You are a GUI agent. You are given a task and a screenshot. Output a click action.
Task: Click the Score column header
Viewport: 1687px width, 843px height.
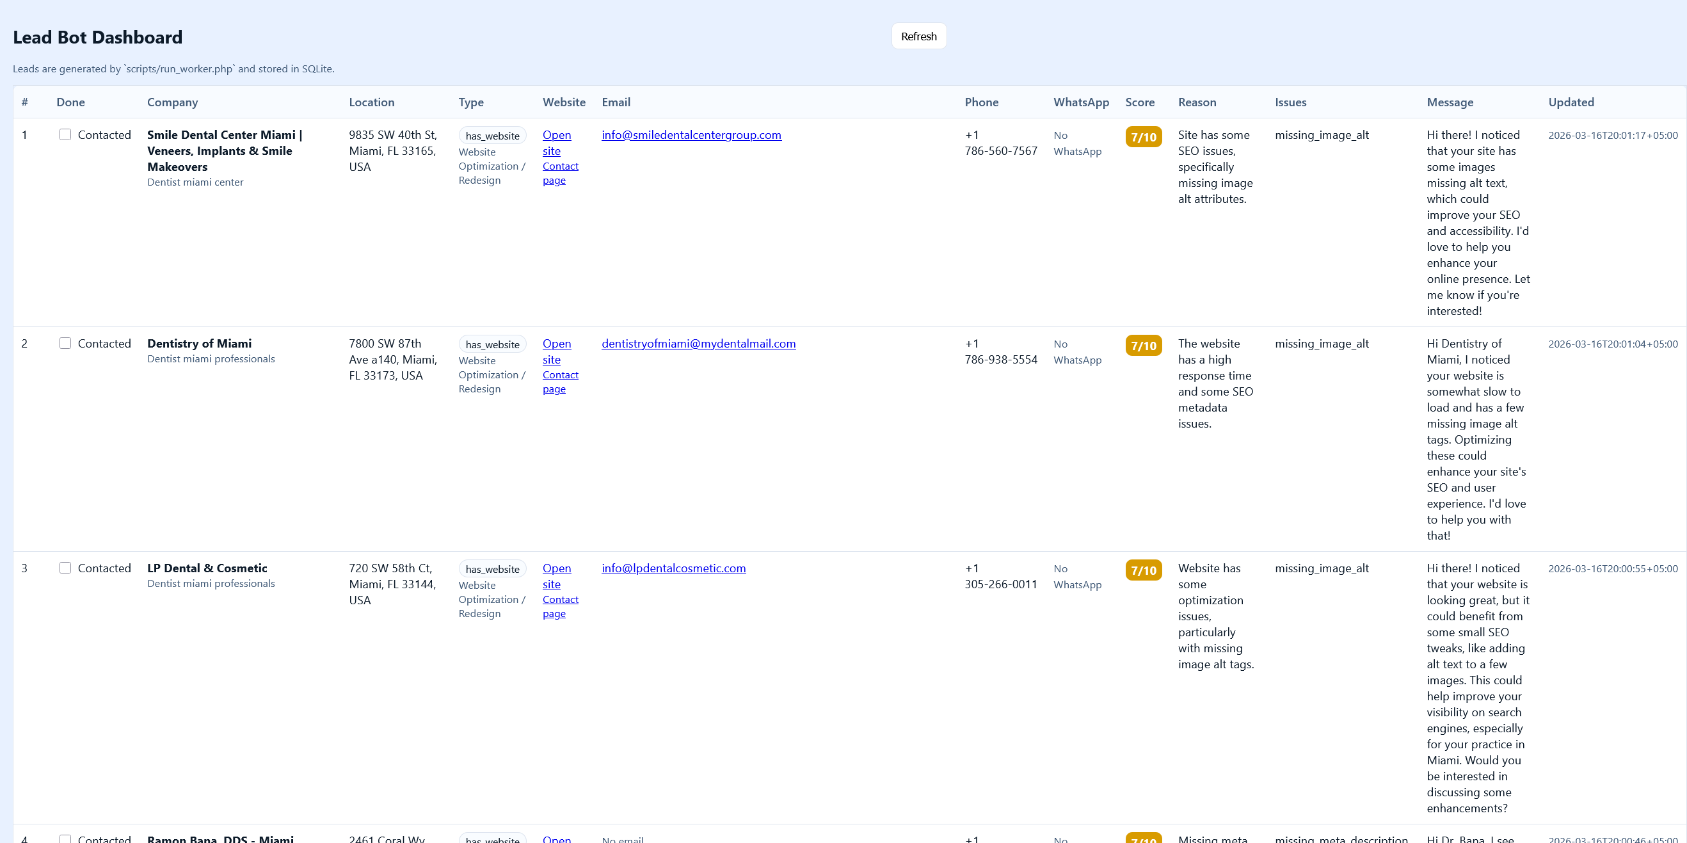1140,102
